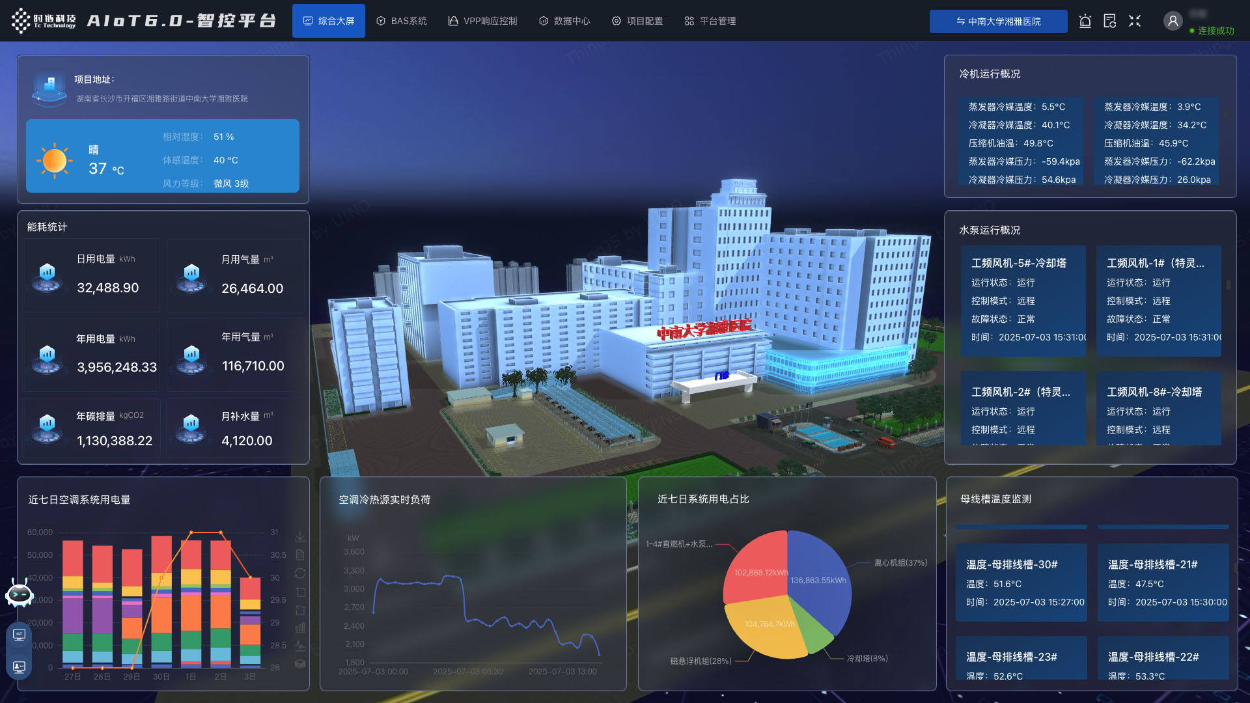Open the user avatar profile
This screenshot has width=1250, height=703.
pos(1173,21)
